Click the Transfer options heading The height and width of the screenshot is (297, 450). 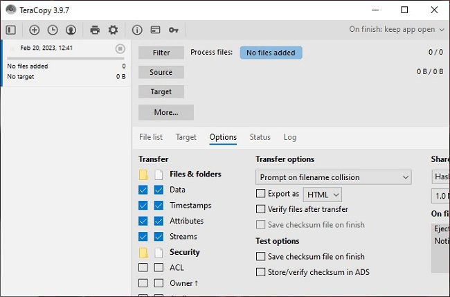285,159
